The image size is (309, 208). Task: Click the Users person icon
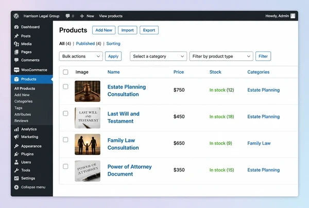16,162
